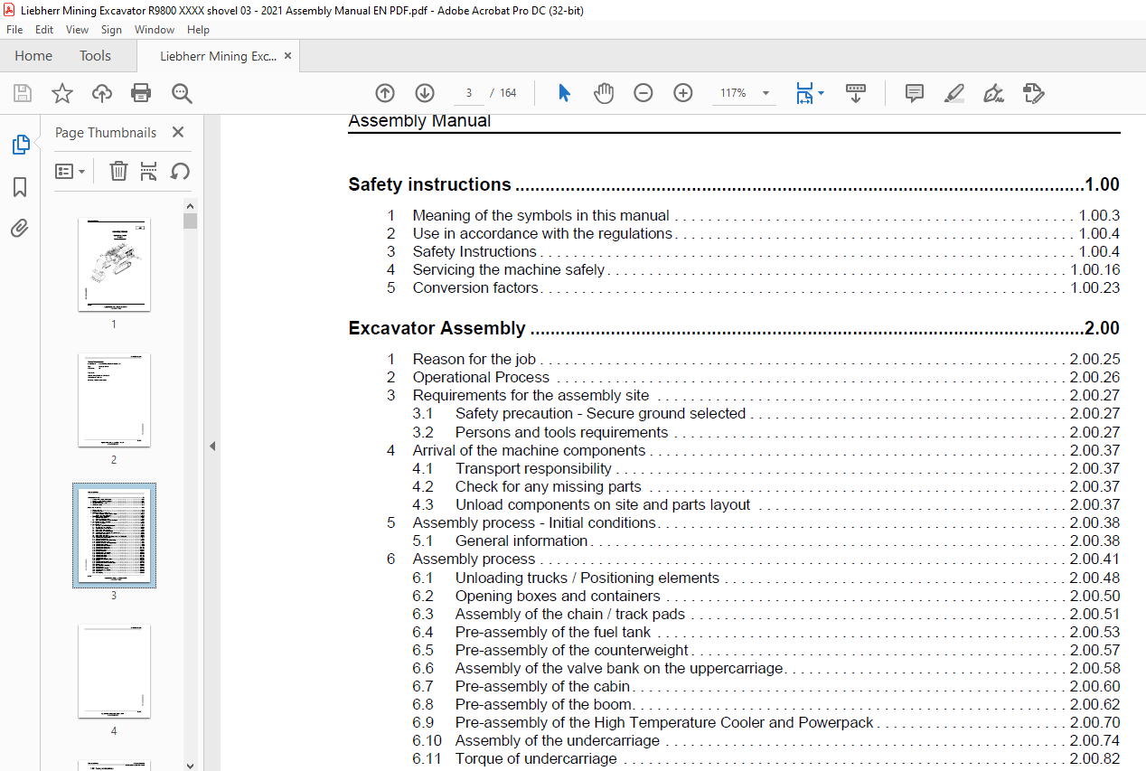Zoom out with minus button
1146x771 pixels.
(x=643, y=93)
